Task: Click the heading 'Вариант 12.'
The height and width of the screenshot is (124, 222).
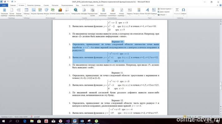Action: click(x=117, y=100)
